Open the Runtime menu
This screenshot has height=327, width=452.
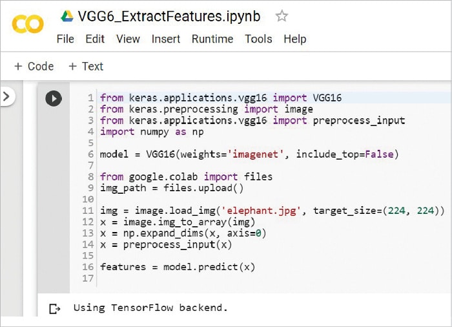click(x=212, y=39)
